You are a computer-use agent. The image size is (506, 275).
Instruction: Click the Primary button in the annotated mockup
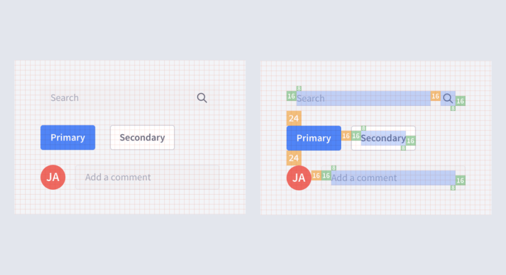coord(313,138)
